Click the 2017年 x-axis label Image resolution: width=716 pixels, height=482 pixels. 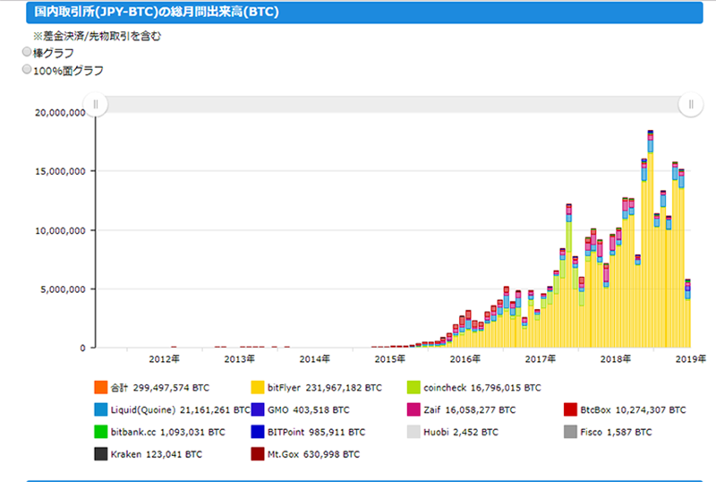pyautogui.click(x=541, y=359)
